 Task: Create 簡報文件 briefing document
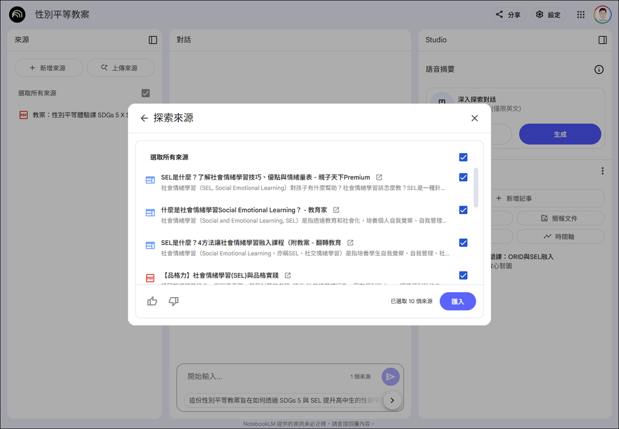560,218
